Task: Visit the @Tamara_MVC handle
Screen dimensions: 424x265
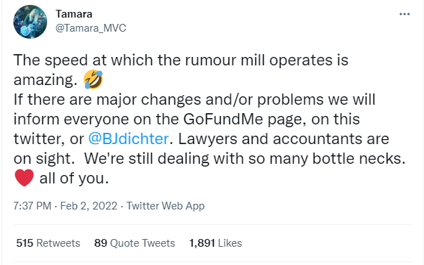Action: [91, 28]
